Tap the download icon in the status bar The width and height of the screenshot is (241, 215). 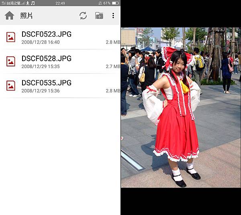[x=28, y=3]
